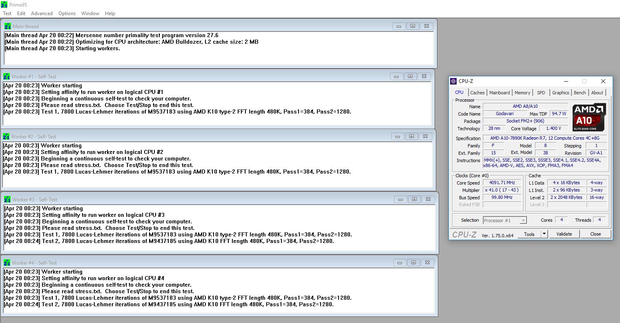Click the Core Speed 4091.71 MHz value
This screenshot has height=323, width=620.
click(x=502, y=183)
